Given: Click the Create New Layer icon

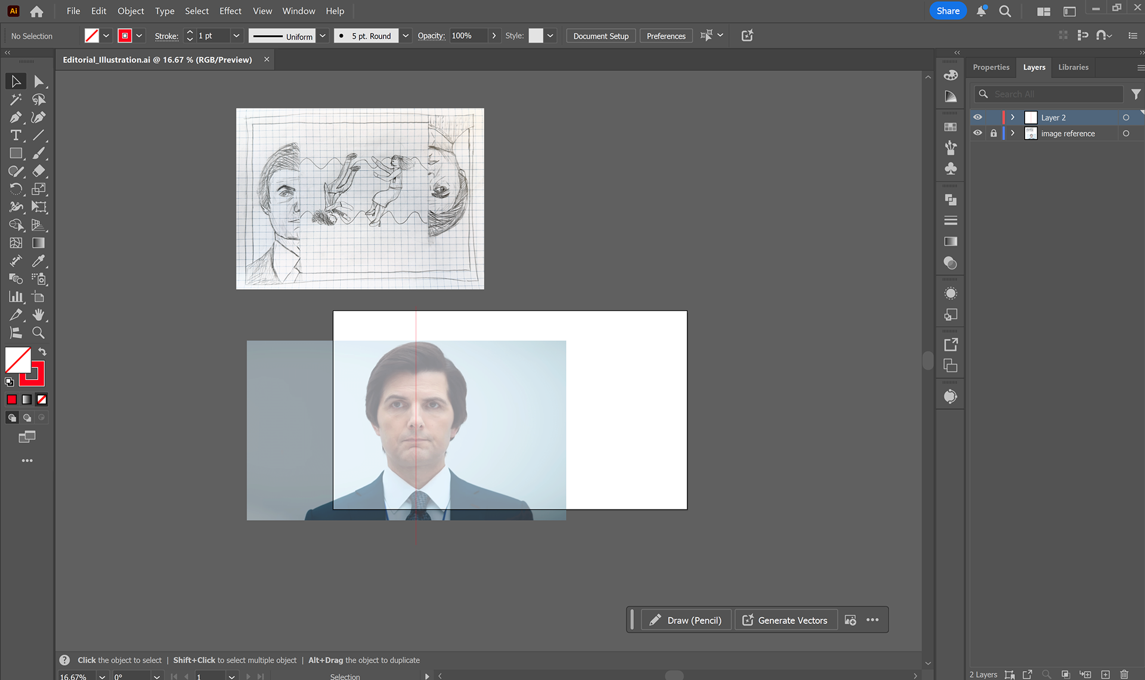Looking at the screenshot, I should pyautogui.click(x=1105, y=674).
